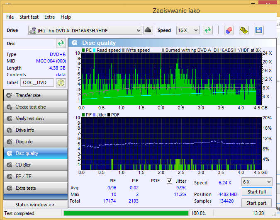Open options with the yellow tools icon
Image resolution: width=280 pixels, height=220 pixels.
point(244,30)
